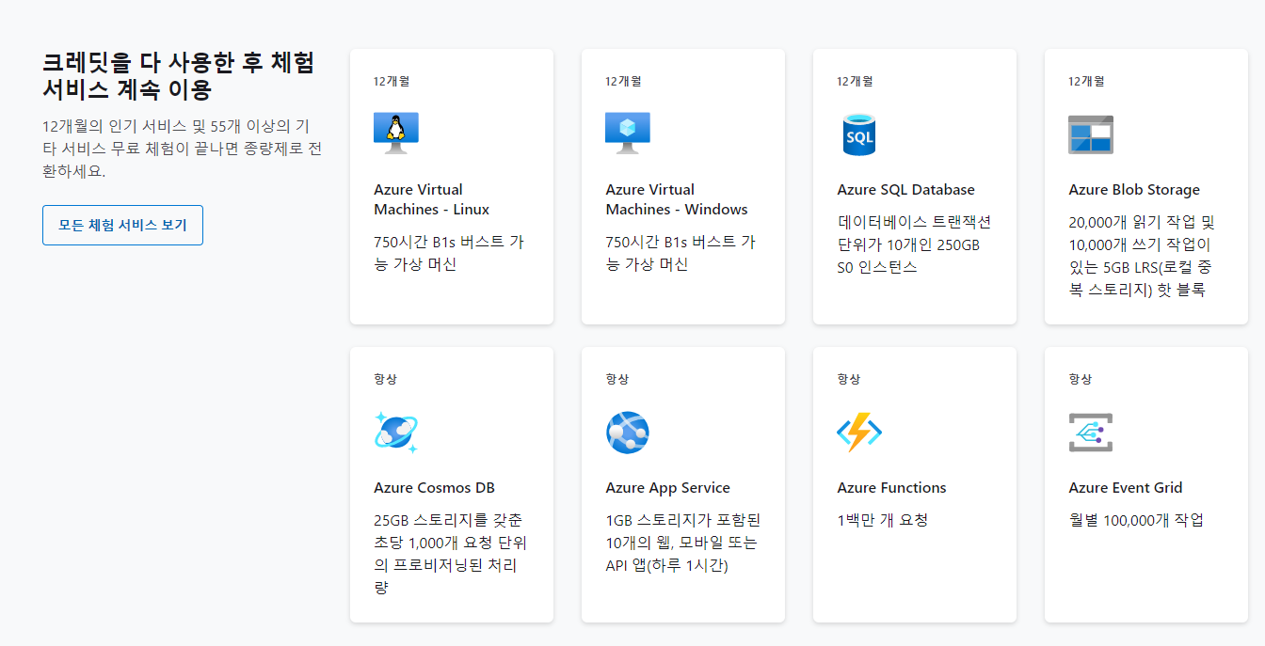Open the Azure Virtual Machines - Linux title
This screenshot has height=646, width=1265.
coord(432,199)
